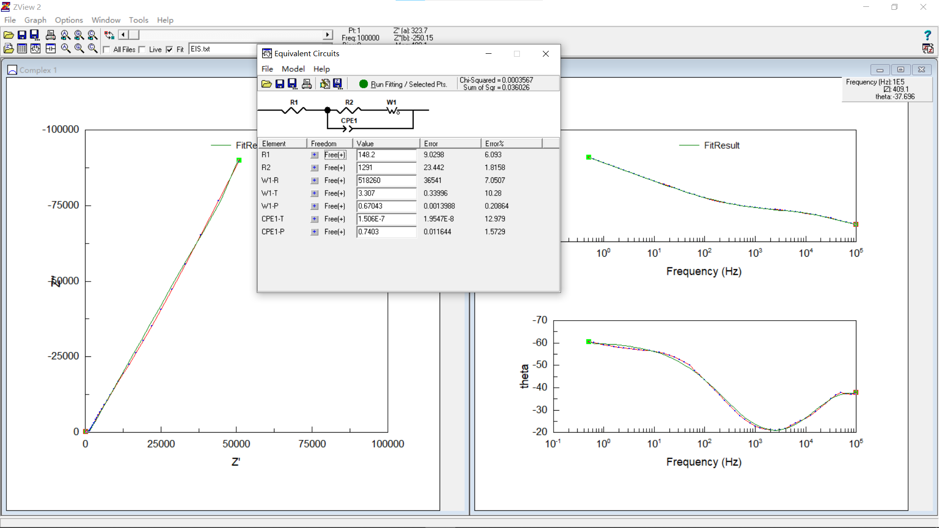Screen dimensions: 939x528
Task: Click the edit notes icon in Equivalent Circuits
Action: (325, 84)
